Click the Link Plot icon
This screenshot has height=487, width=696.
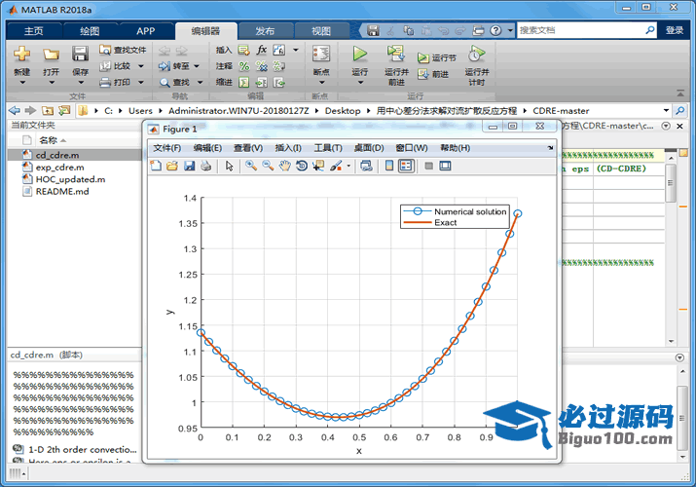366,166
